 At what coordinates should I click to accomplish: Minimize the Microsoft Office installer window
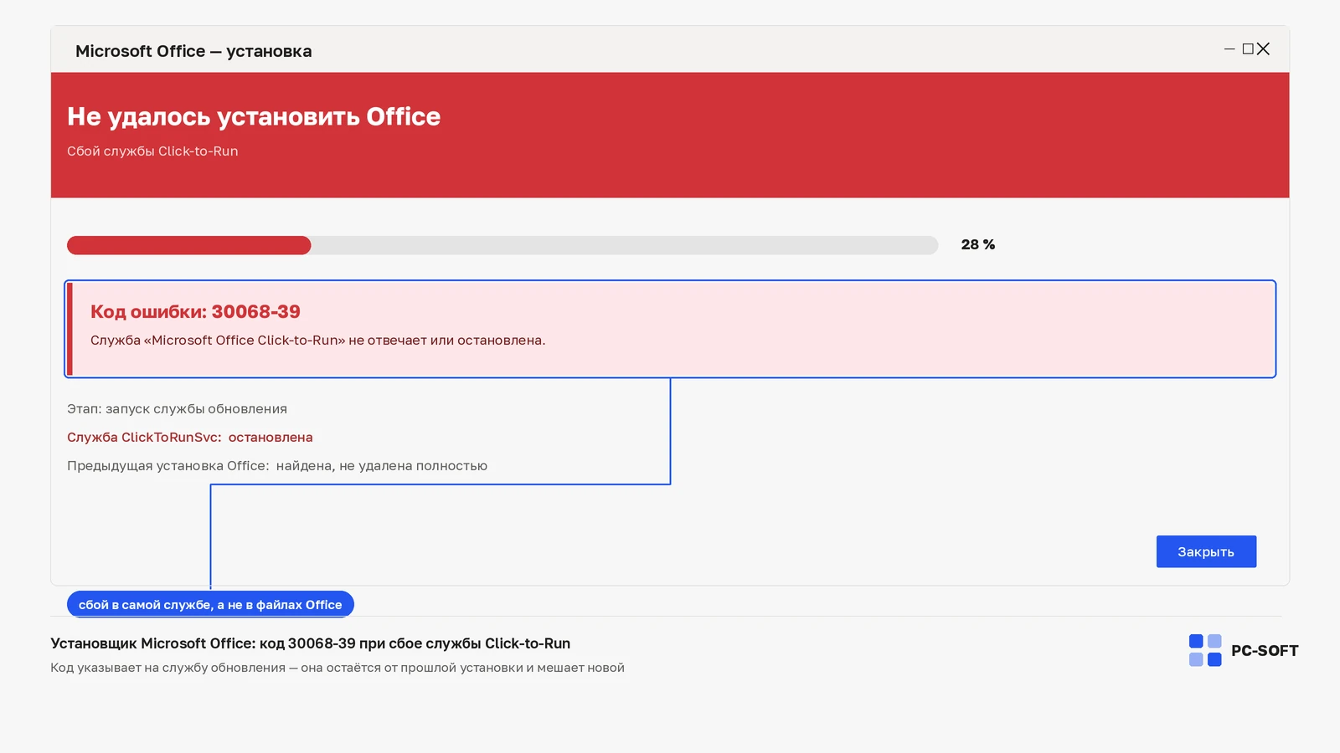point(1229,49)
